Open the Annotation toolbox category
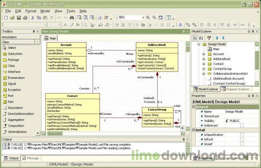The height and width of the screenshot is (168, 261). pyautogui.click(x=21, y=37)
